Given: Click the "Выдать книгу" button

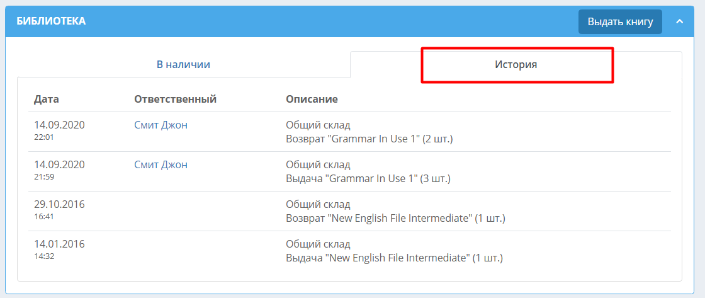Looking at the screenshot, I should pyautogui.click(x=620, y=21).
